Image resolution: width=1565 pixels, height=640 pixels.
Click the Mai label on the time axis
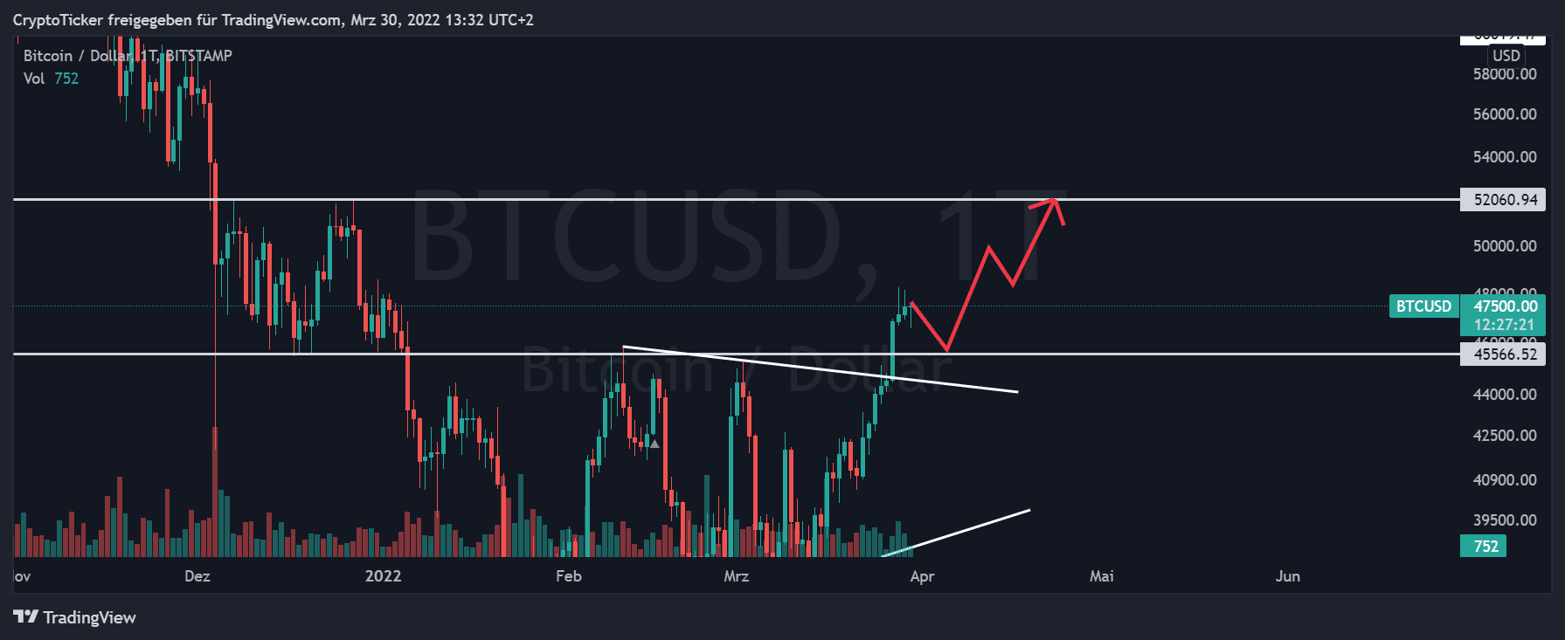pyautogui.click(x=1101, y=576)
